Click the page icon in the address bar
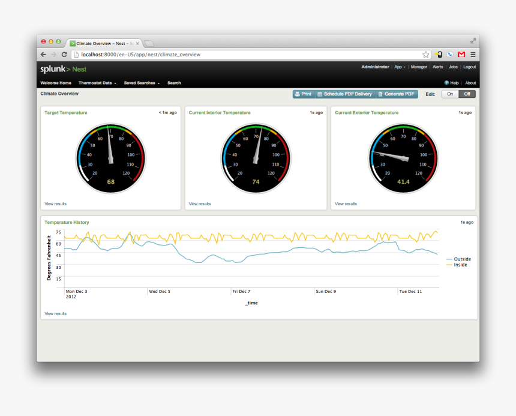This screenshot has width=516, height=416. click(x=76, y=55)
